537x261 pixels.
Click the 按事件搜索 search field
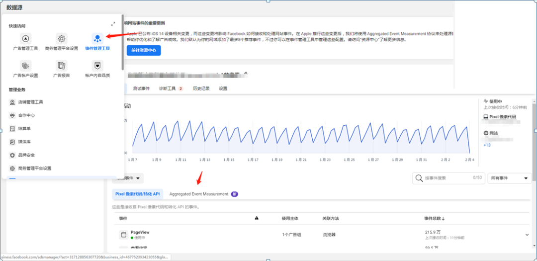(x=445, y=178)
